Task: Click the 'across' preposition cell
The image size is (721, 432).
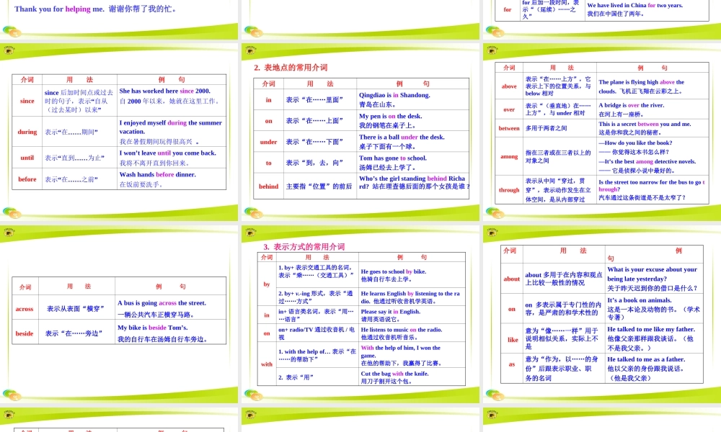Action: pos(25,308)
